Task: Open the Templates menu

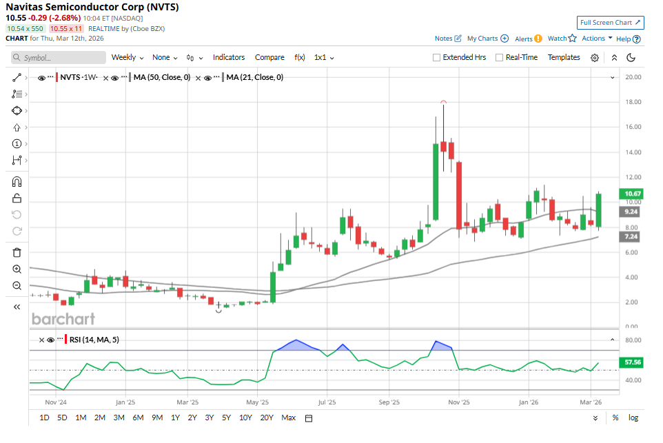Action: (x=564, y=57)
